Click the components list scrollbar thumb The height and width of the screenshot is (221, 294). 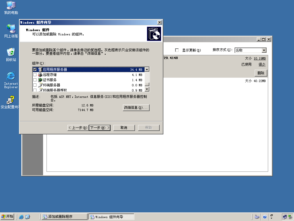[x=147, y=84]
